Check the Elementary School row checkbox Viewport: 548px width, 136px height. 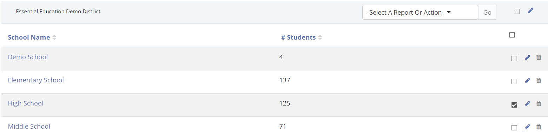[514, 82]
